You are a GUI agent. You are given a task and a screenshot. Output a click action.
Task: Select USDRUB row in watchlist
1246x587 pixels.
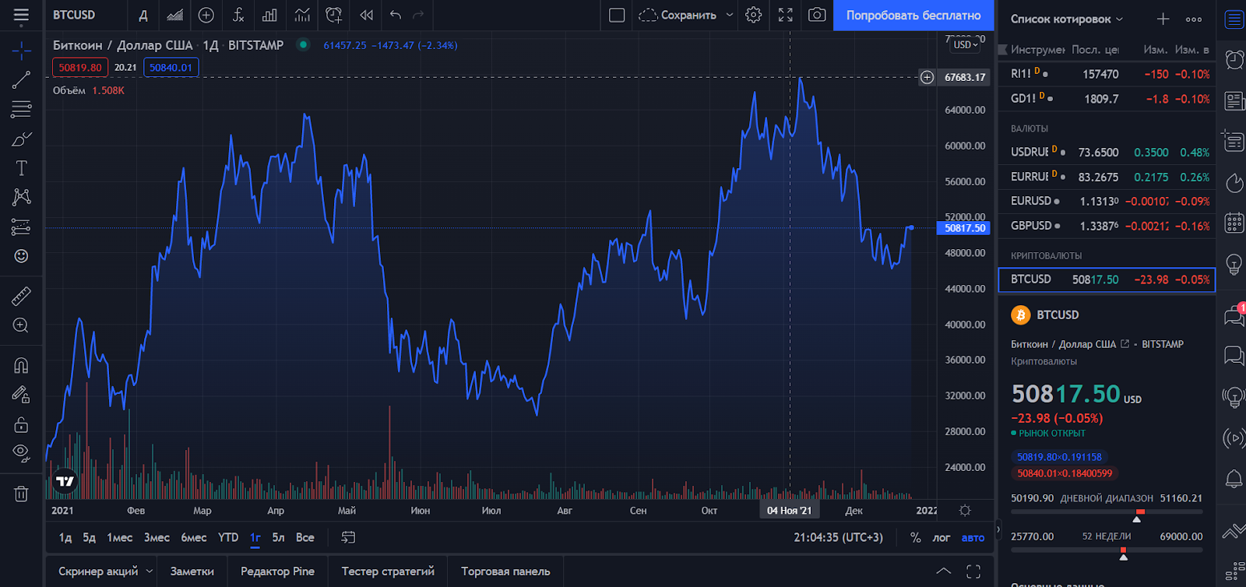click(x=1107, y=152)
